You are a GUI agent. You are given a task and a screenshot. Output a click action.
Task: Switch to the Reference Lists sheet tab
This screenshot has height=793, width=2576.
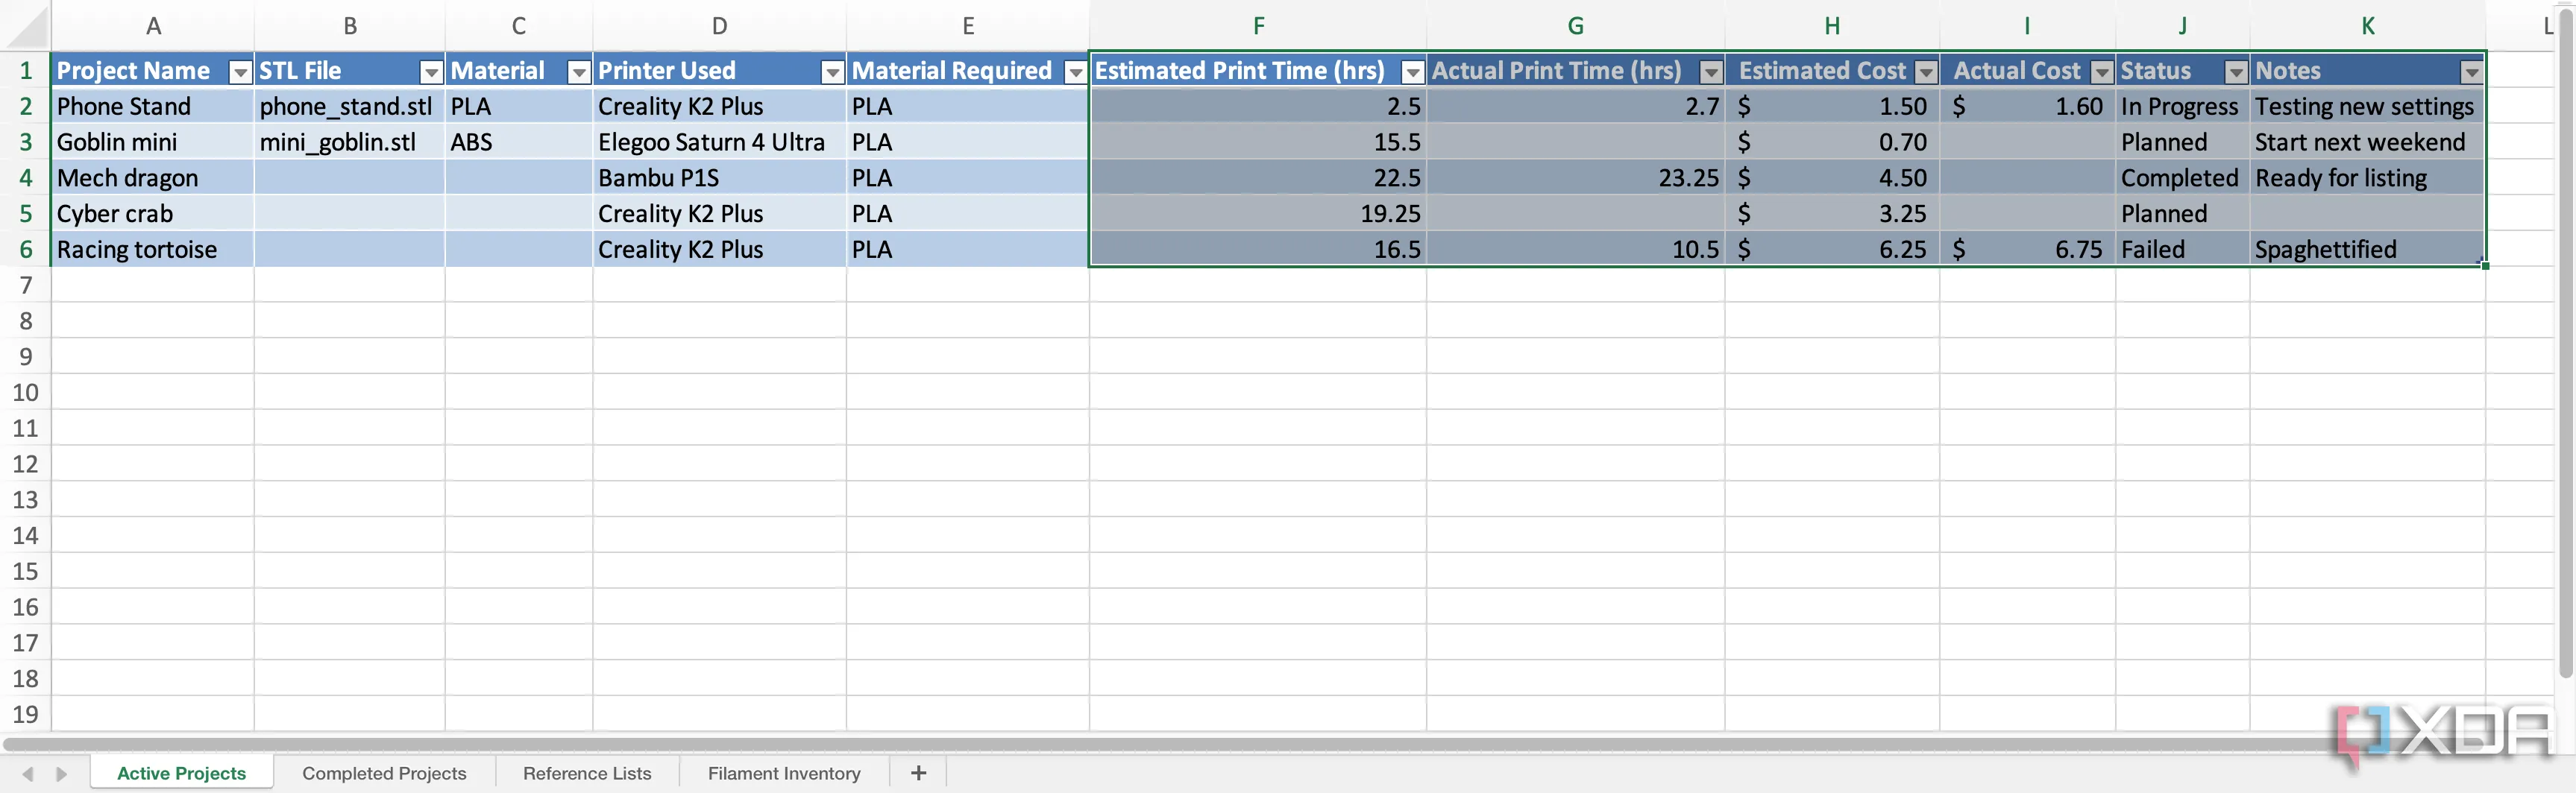pyautogui.click(x=587, y=773)
